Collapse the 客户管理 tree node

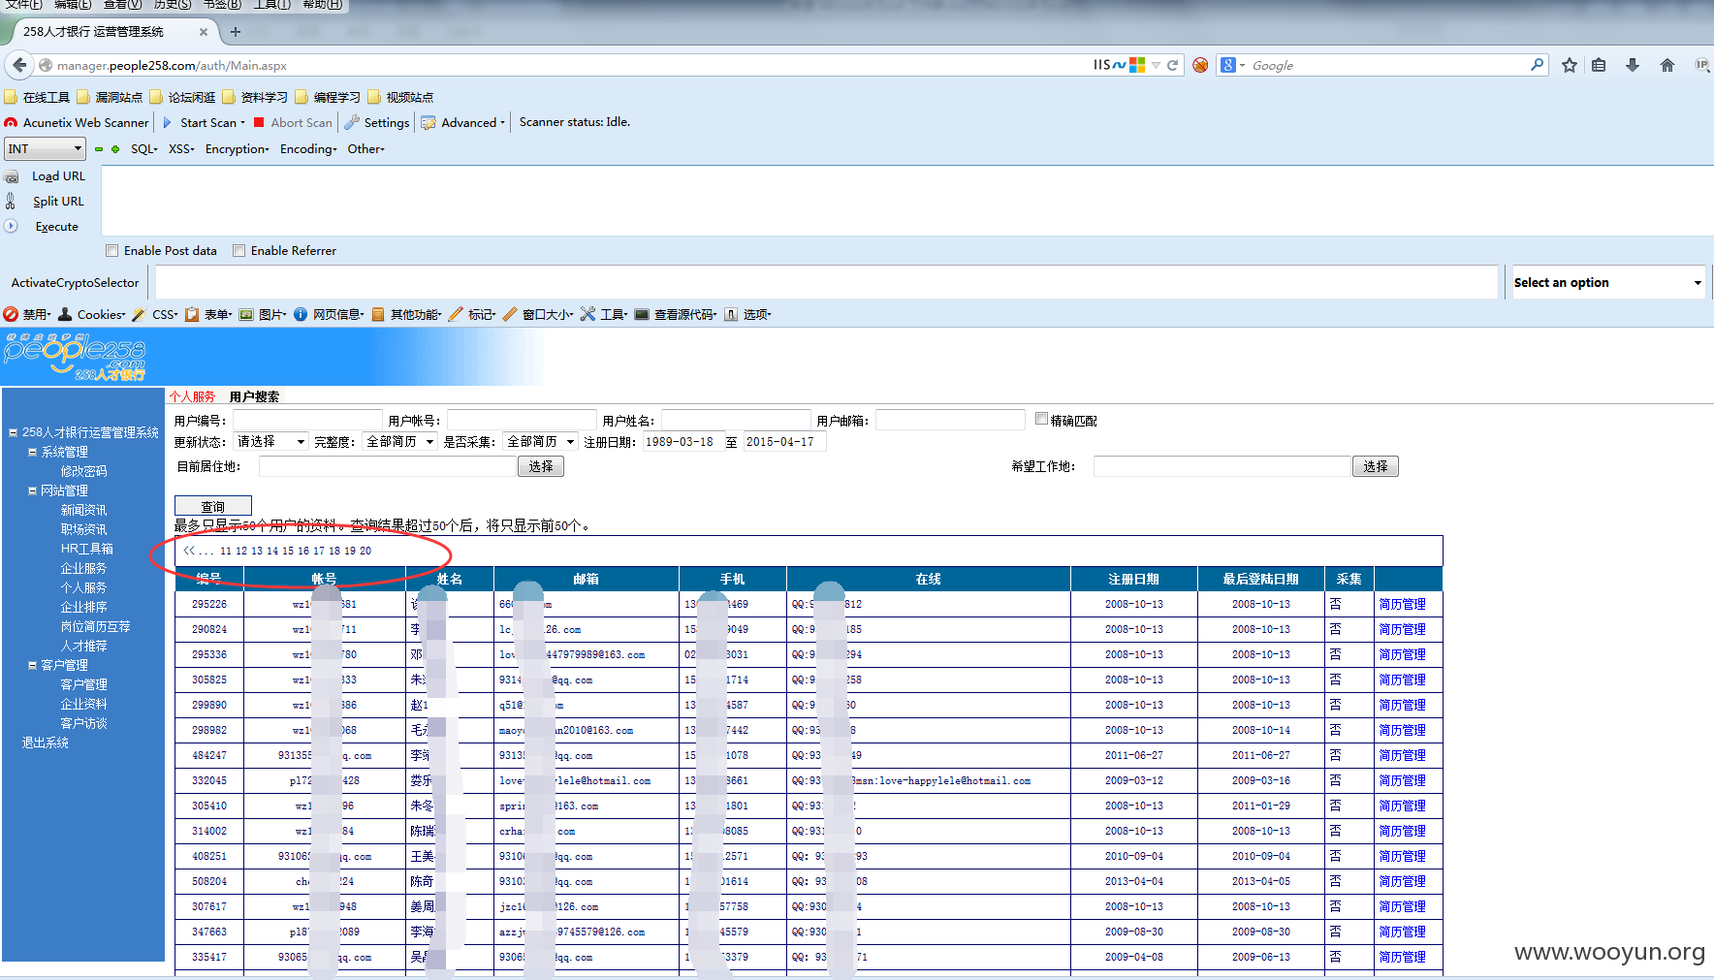click(32, 665)
